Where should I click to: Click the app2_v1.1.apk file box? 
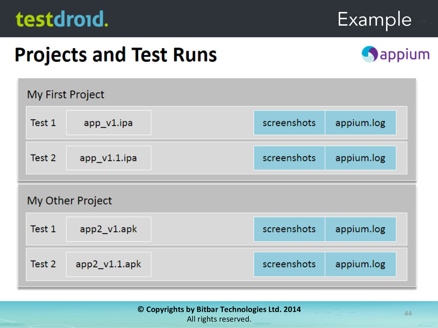(x=109, y=264)
